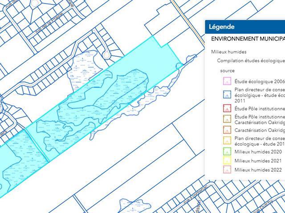Click the wetland polygon at the bottom of the map

[134, 205]
